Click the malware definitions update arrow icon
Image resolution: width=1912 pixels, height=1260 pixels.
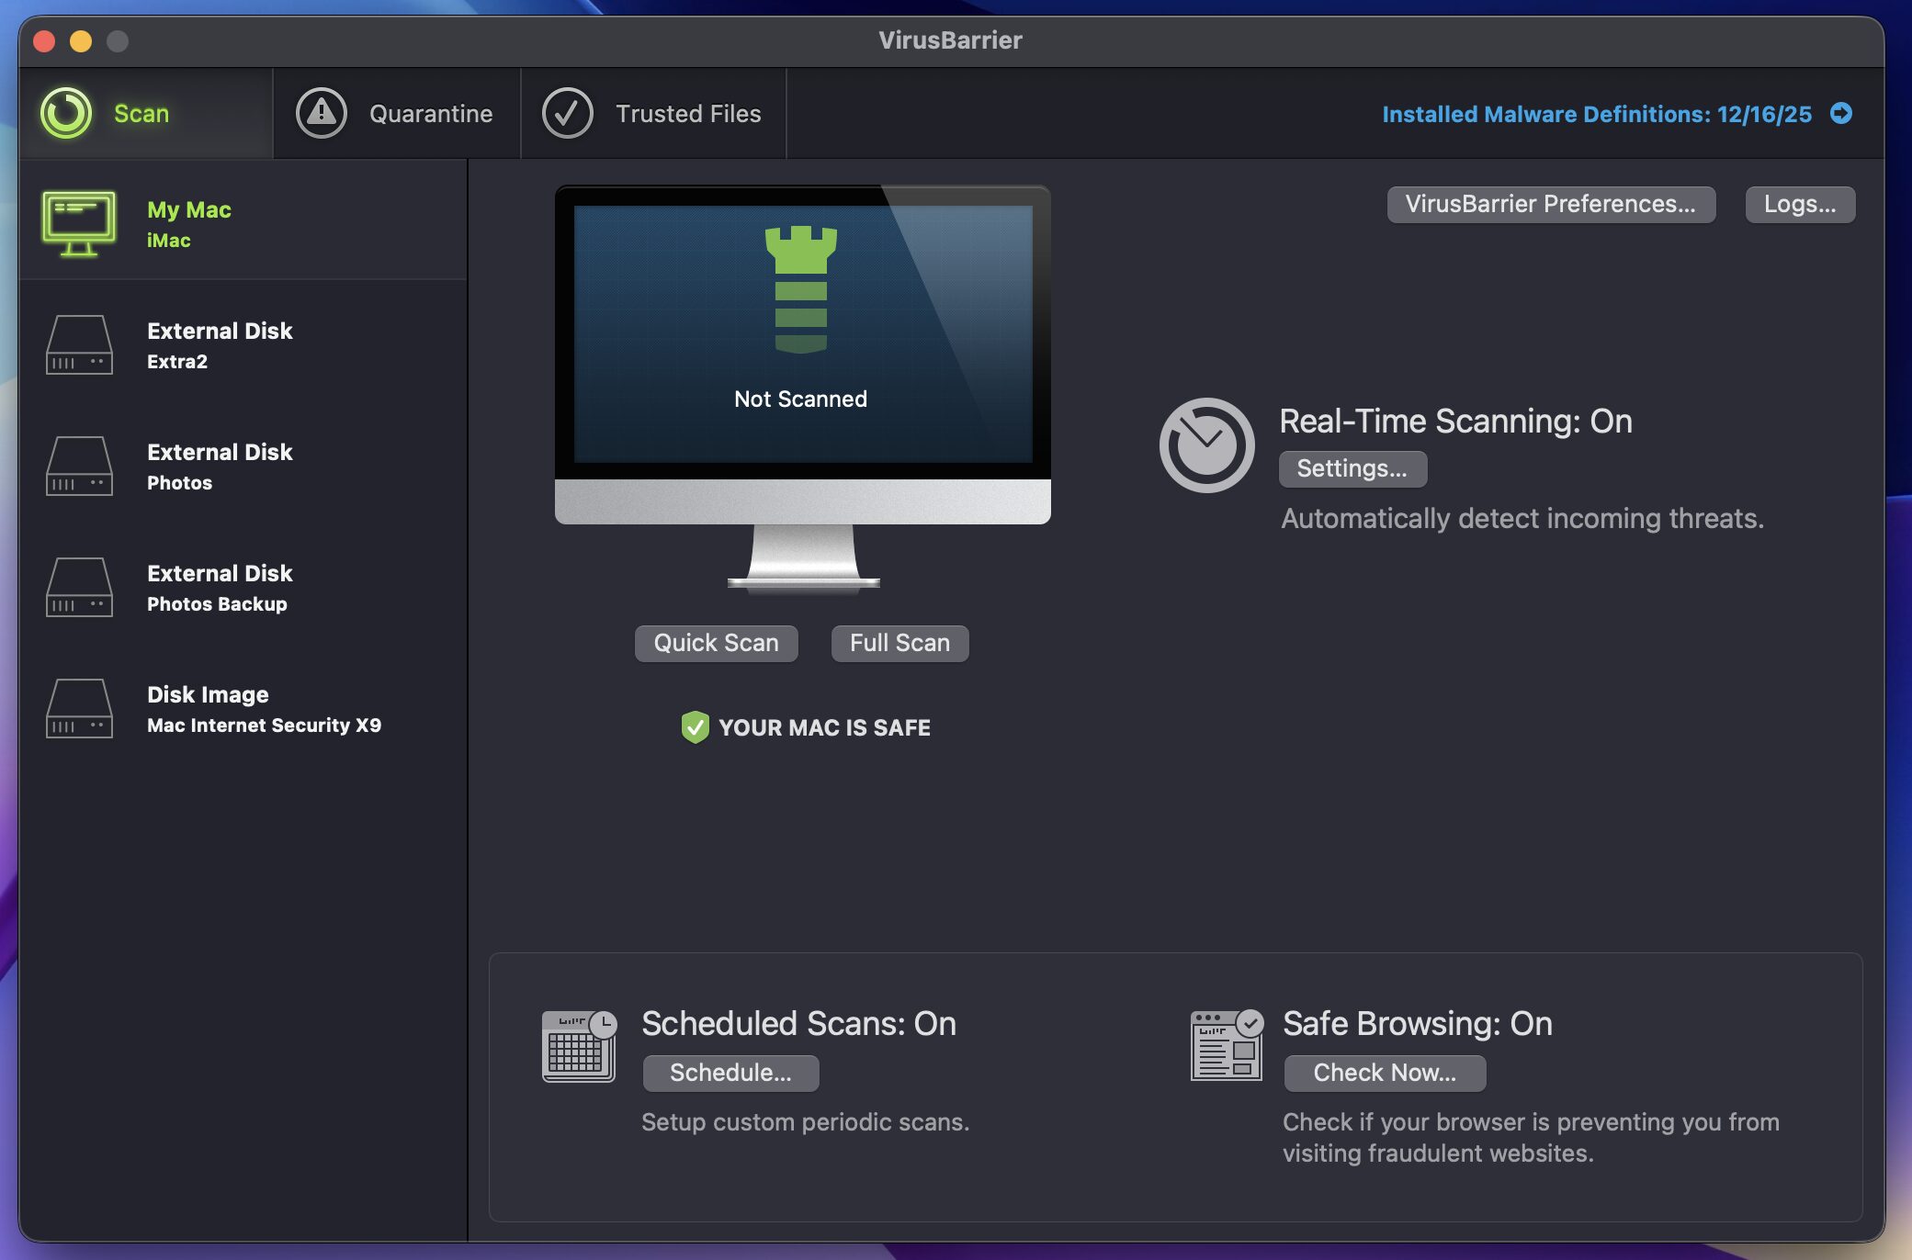tap(1840, 113)
